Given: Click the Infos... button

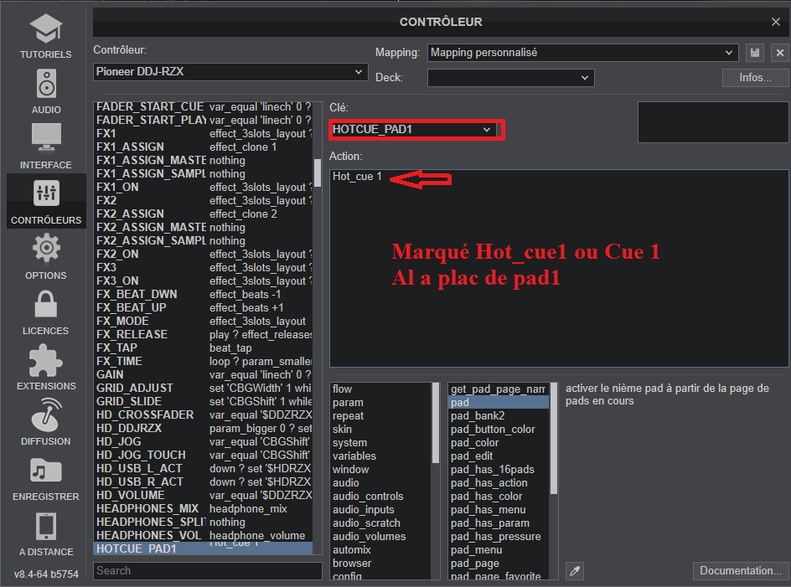Looking at the screenshot, I should [755, 78].
